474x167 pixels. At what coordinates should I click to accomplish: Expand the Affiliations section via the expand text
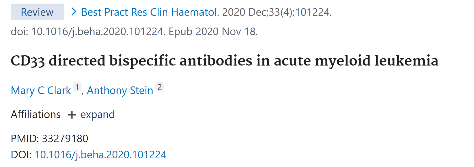[x=97, y=114]
